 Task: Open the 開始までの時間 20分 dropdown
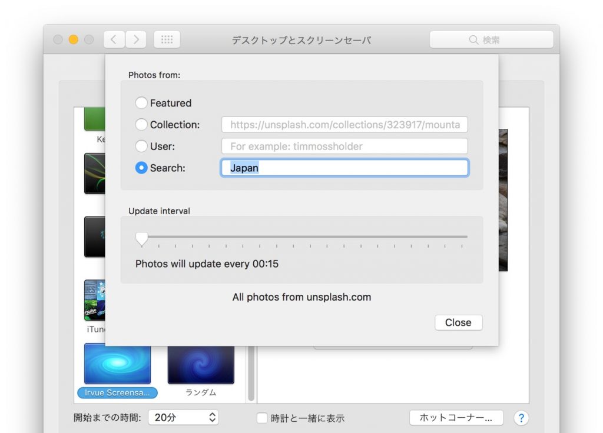coord(183,418)
